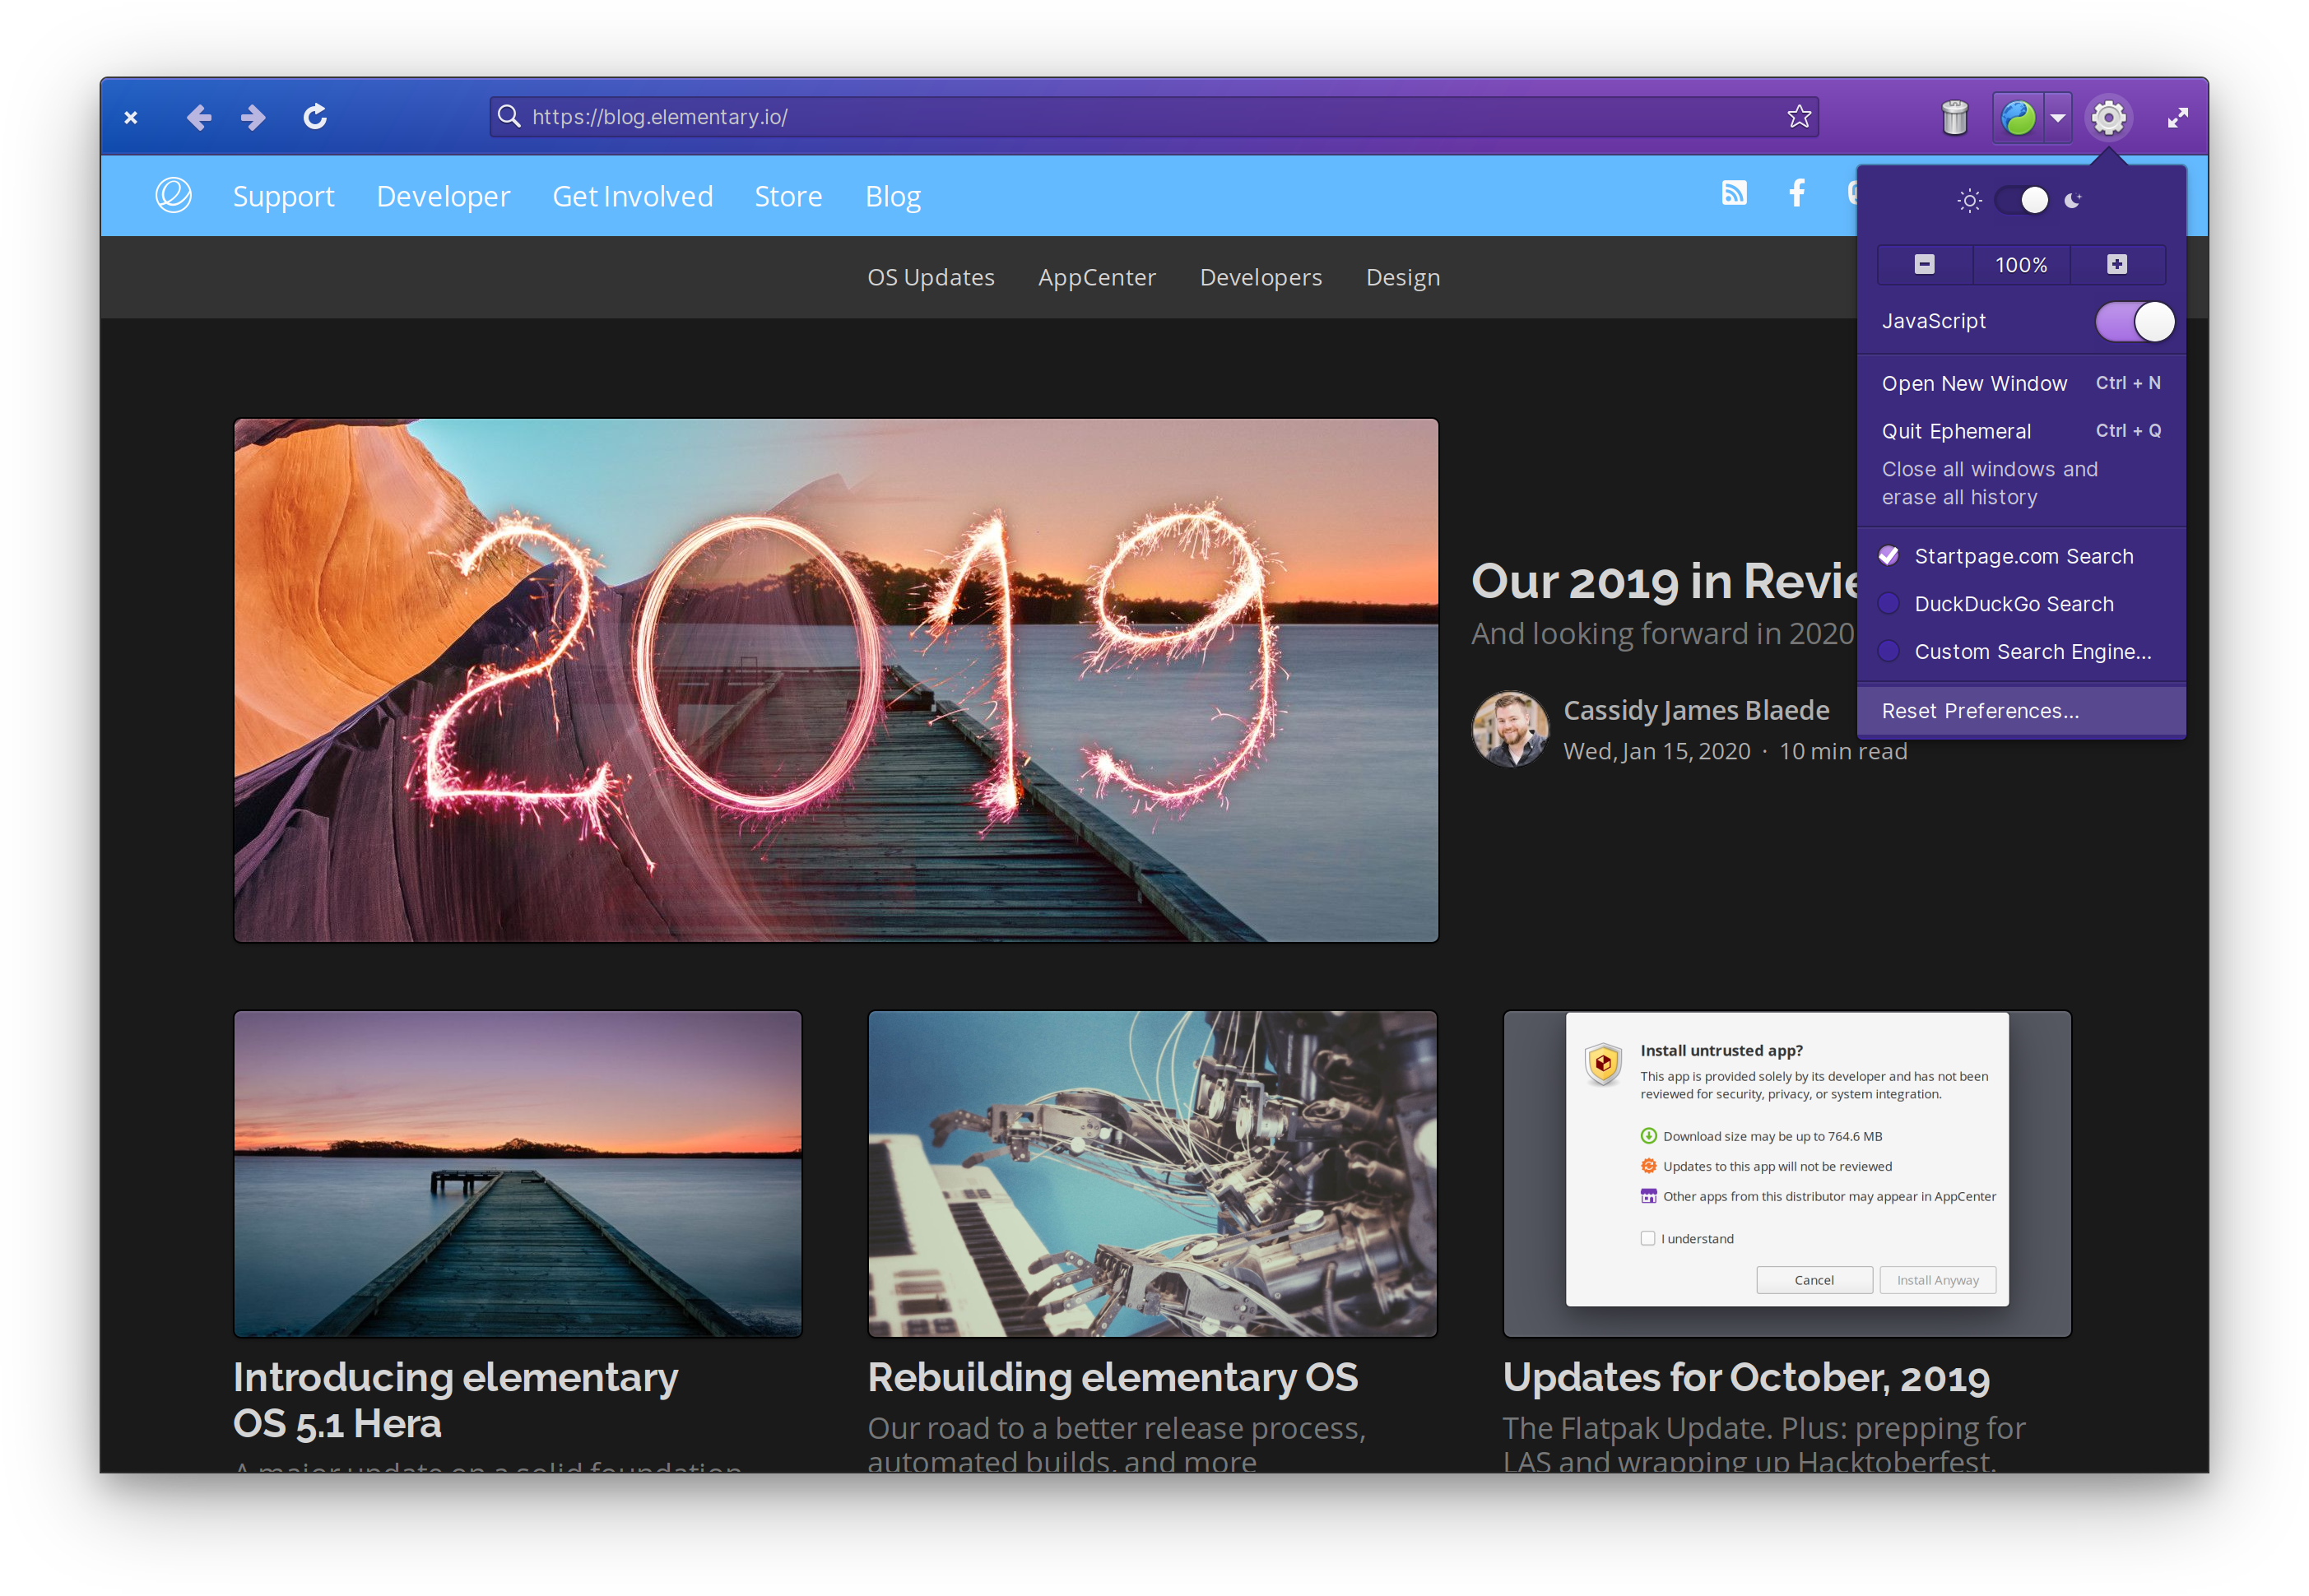Image resolution: width=2309 pixels, height=1596 pixels.
Task: Click the Design category tab
Action: (1404, 276)
